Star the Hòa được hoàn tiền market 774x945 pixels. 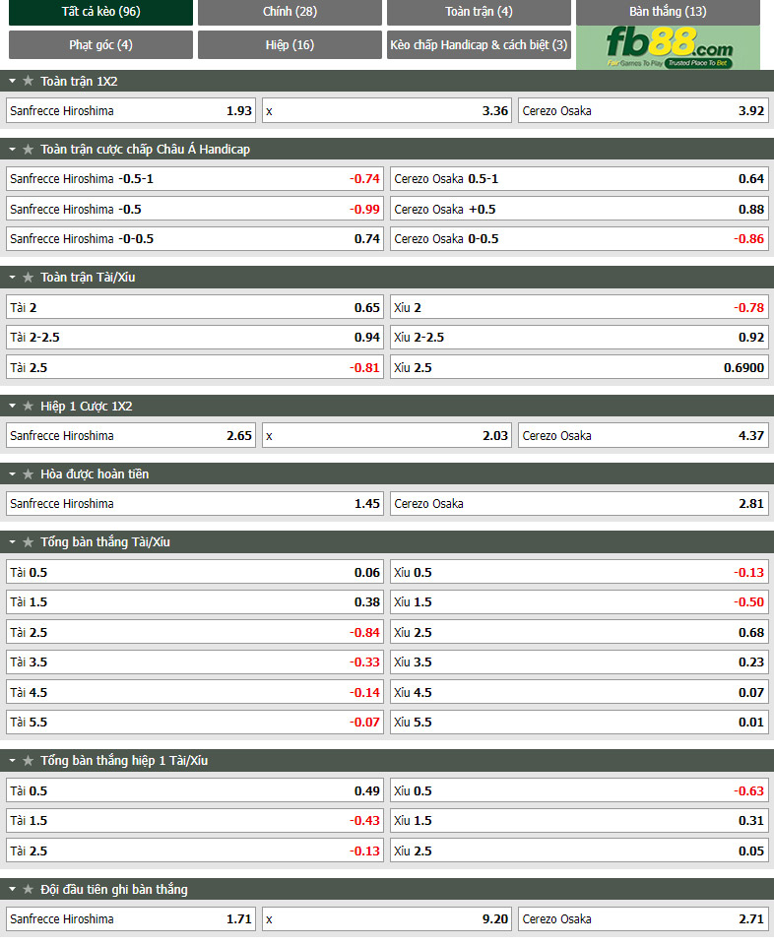(x=28, y=473)
